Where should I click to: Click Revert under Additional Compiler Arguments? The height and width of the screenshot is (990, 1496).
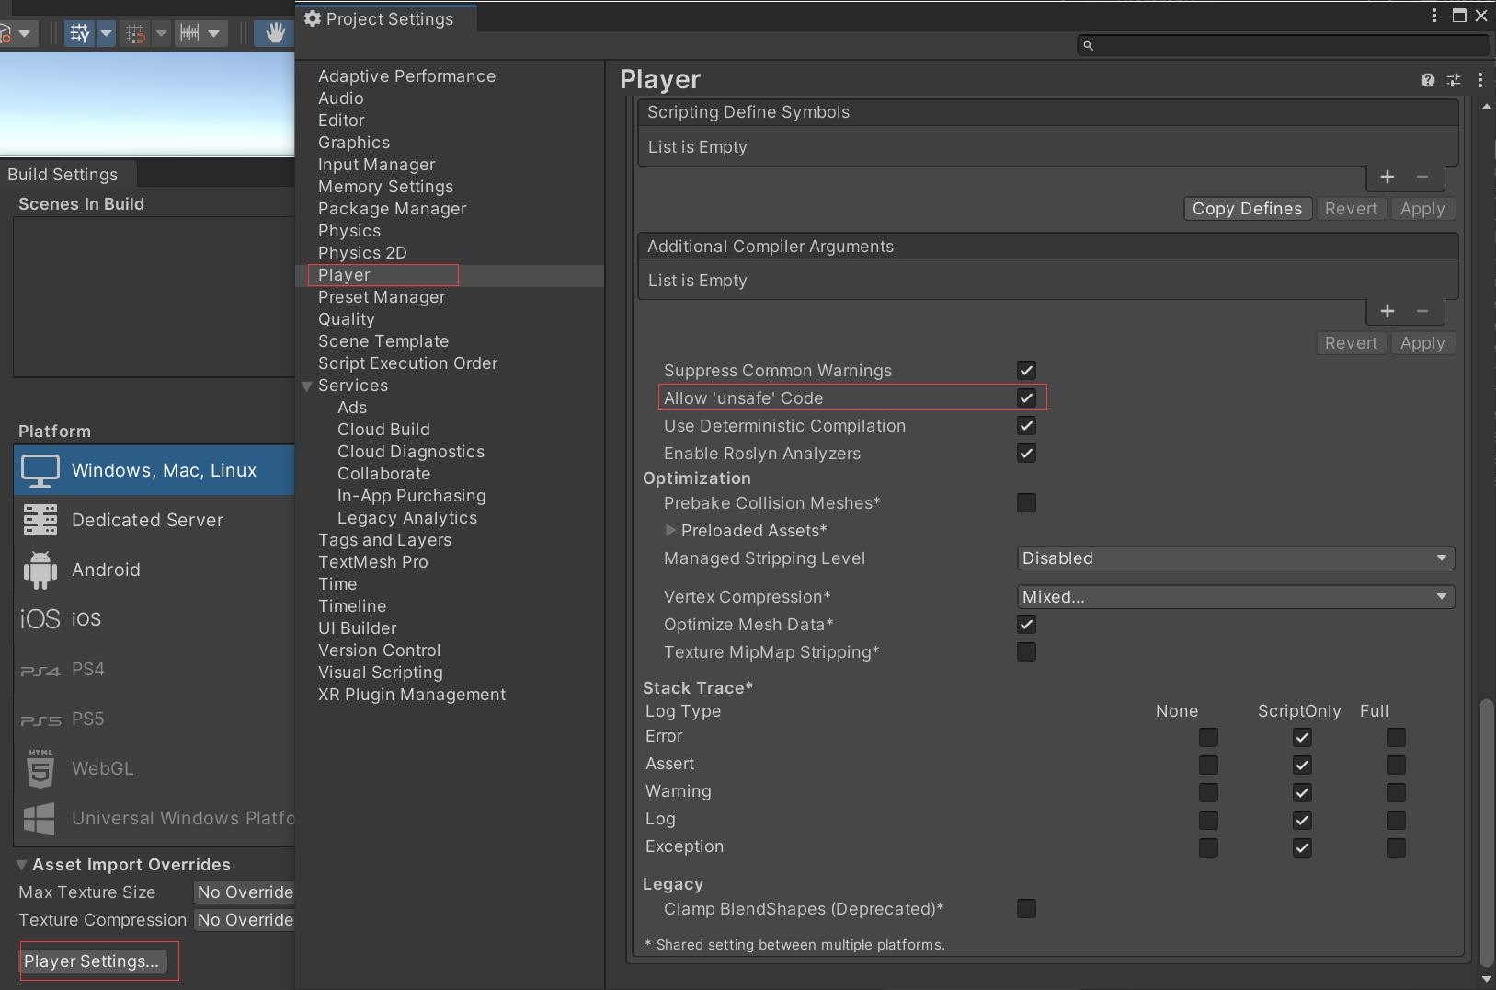[1351, 343]
